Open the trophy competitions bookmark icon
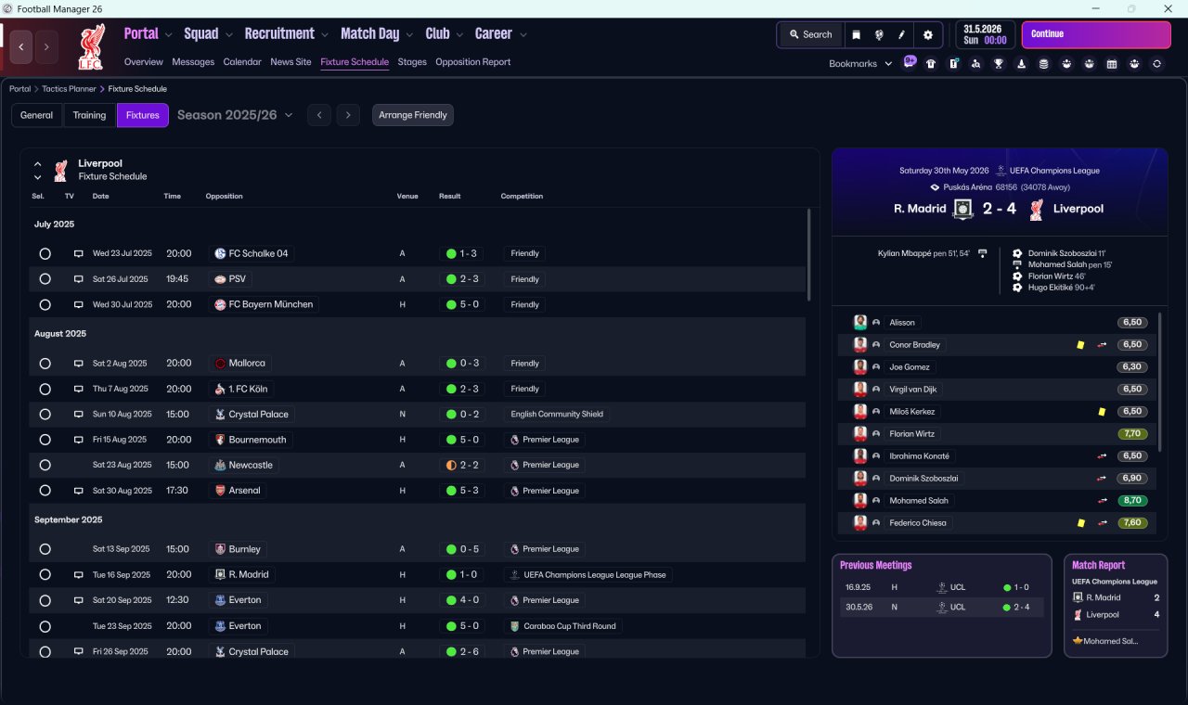This screenshot has height=705, width=1188. pos(999,64)
